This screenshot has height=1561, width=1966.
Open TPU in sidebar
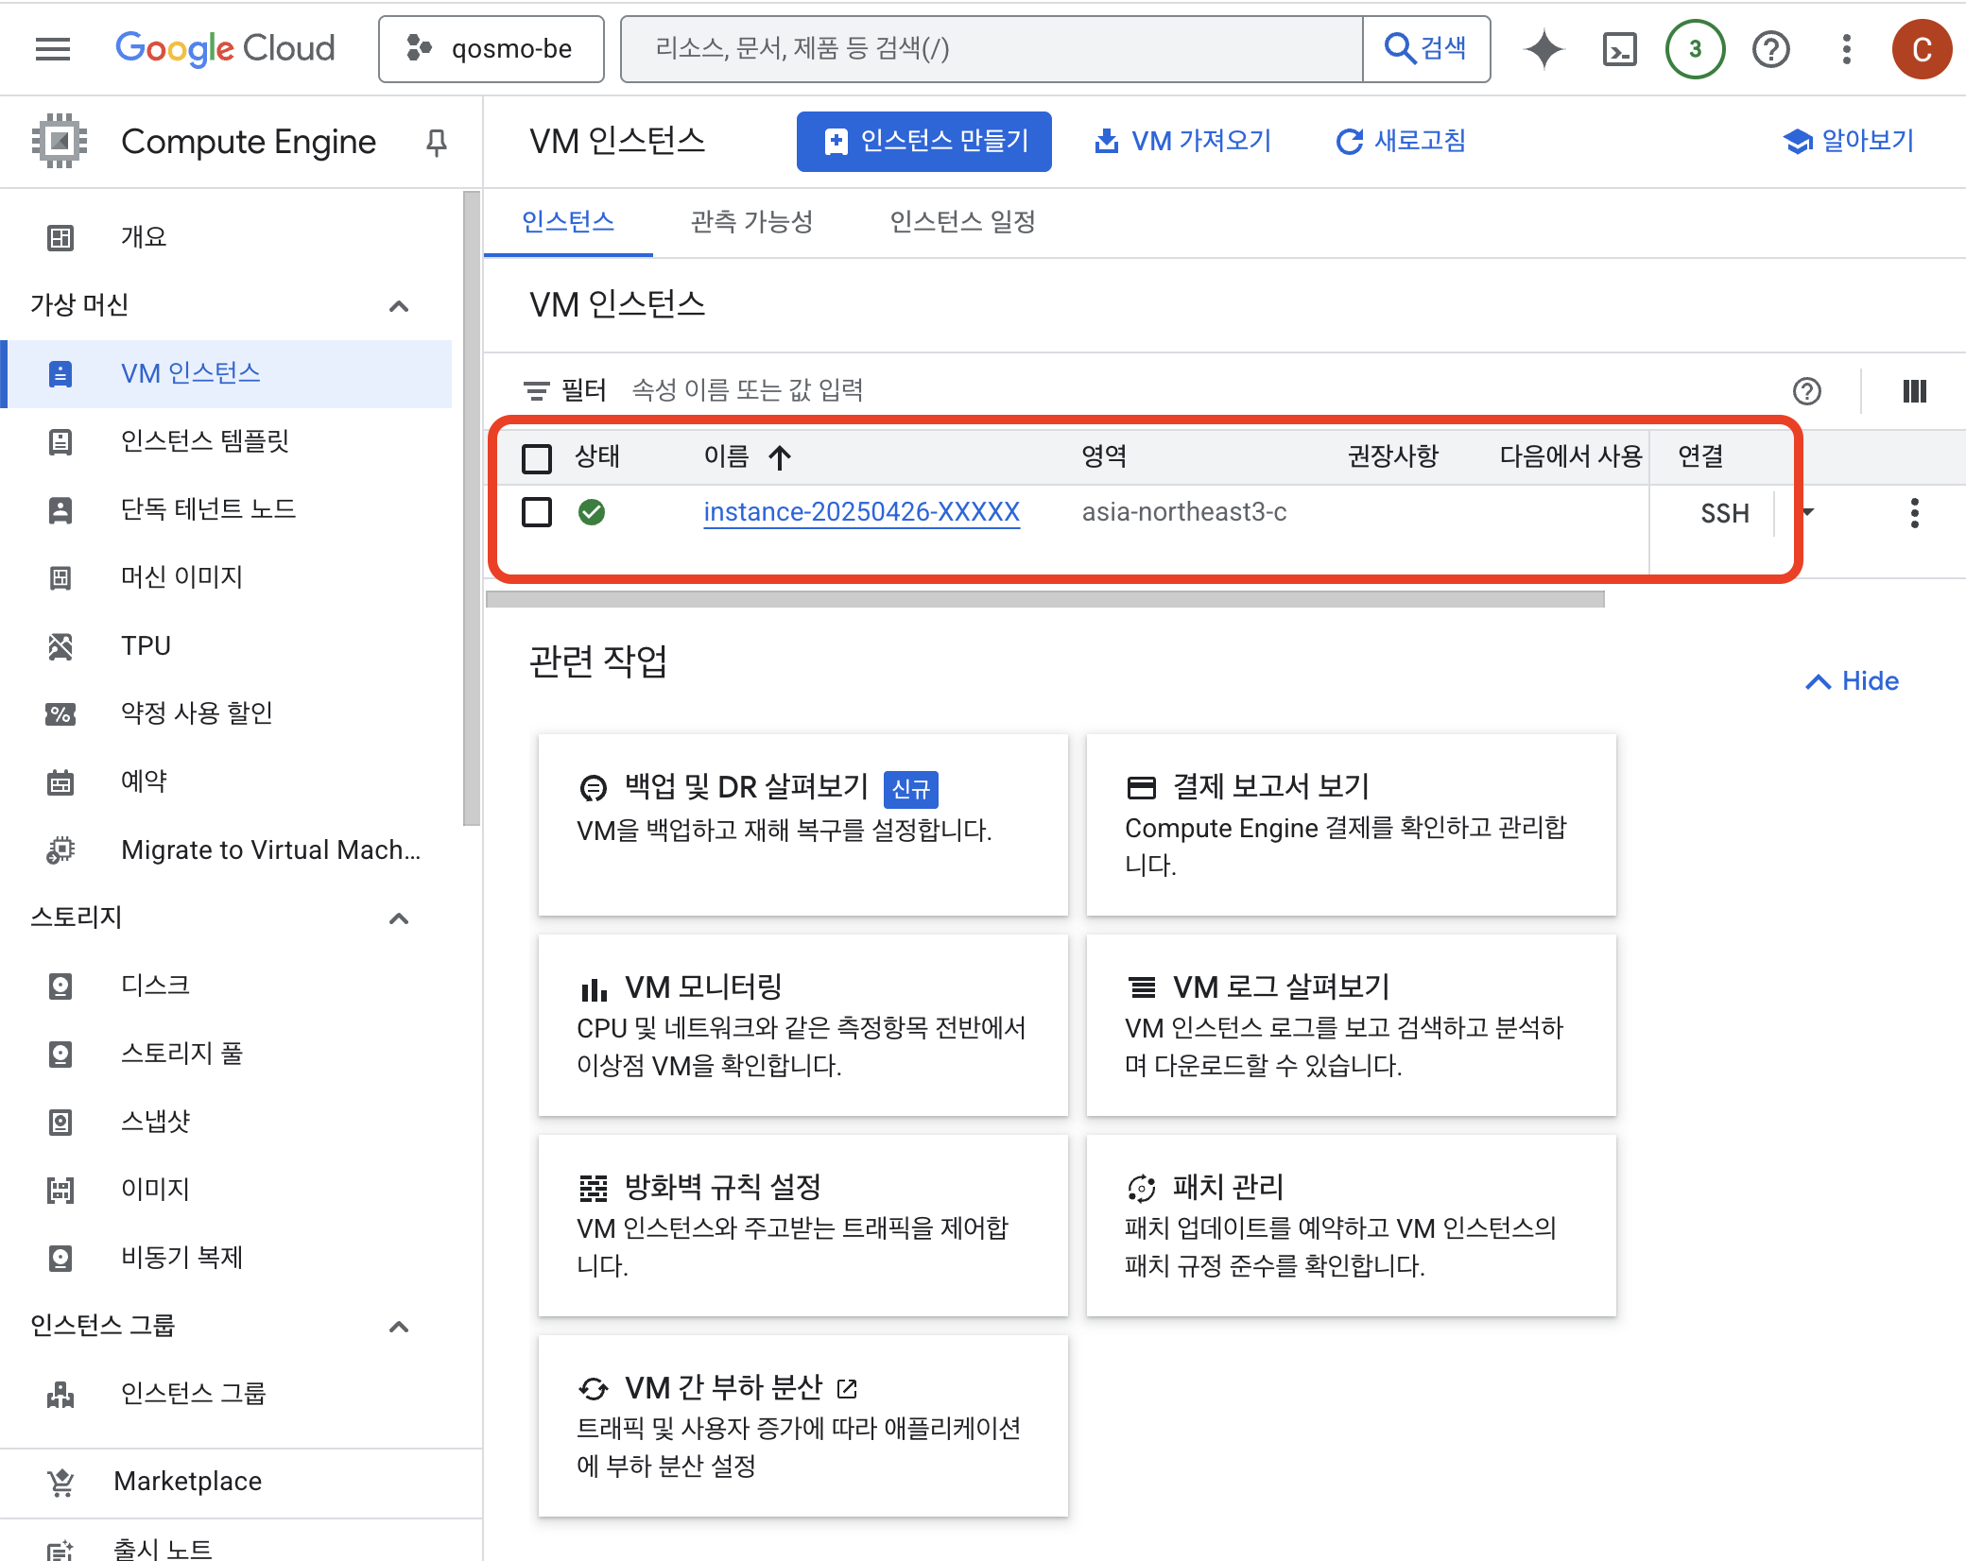(226, 645)
